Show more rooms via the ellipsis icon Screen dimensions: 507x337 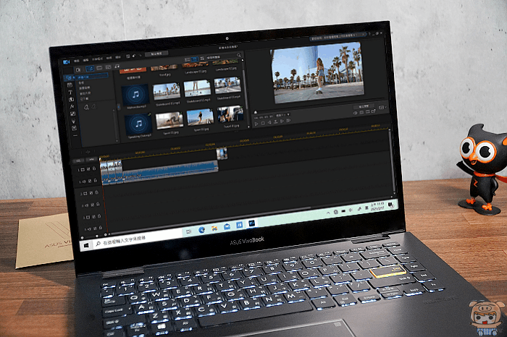[x=75, y=136]
